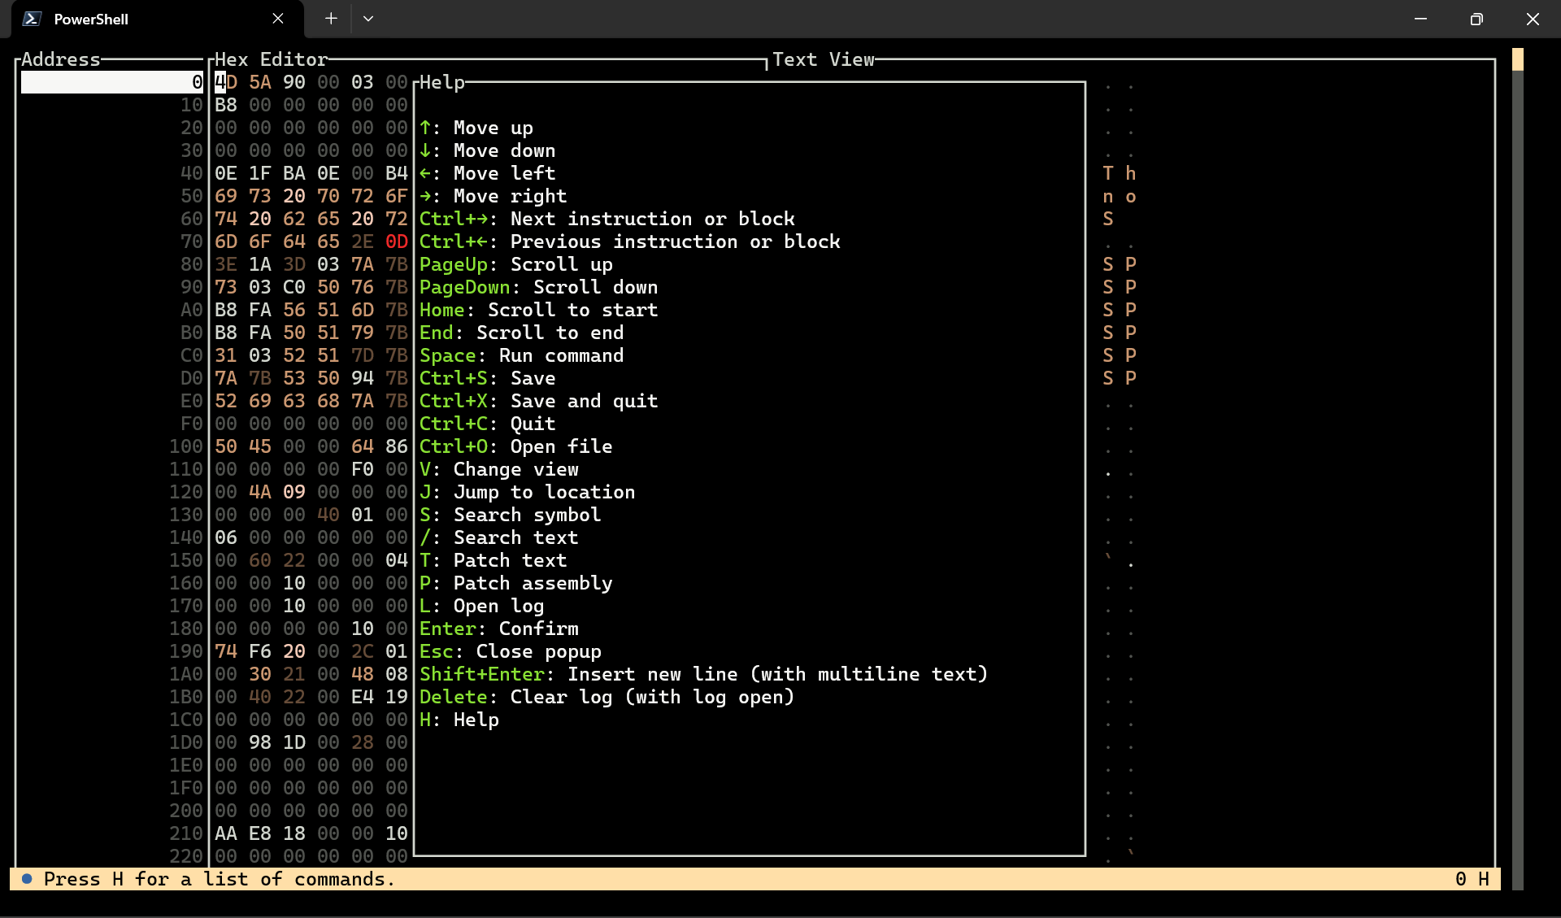Minimize the terminal window
1561x918 pixels.
click(1420, 19)
